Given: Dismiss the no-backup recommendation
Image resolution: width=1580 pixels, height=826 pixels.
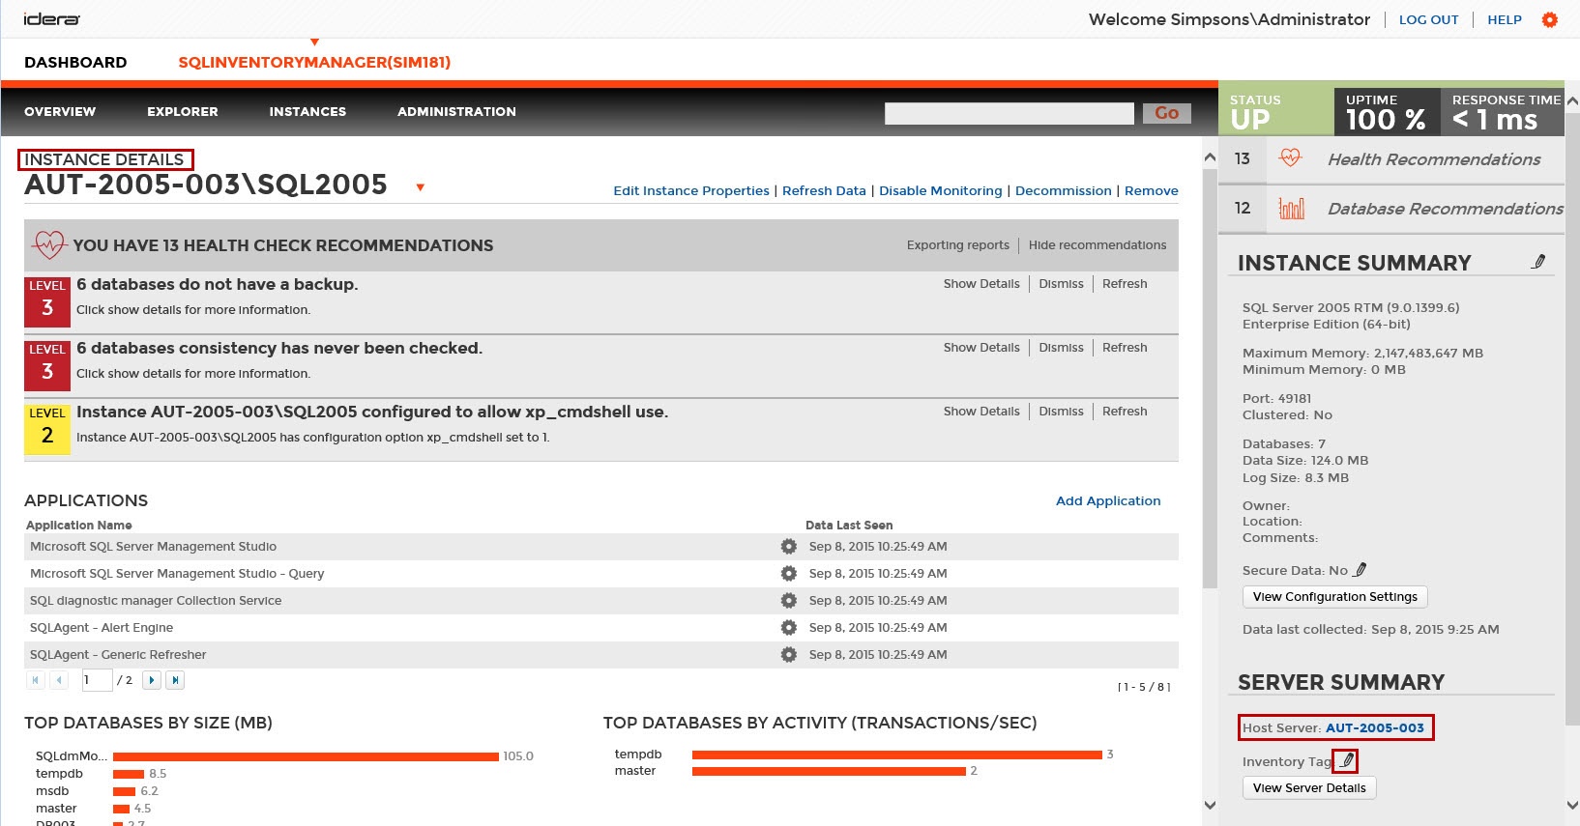Looking at the screenshot, I should tap(1061, 284).
